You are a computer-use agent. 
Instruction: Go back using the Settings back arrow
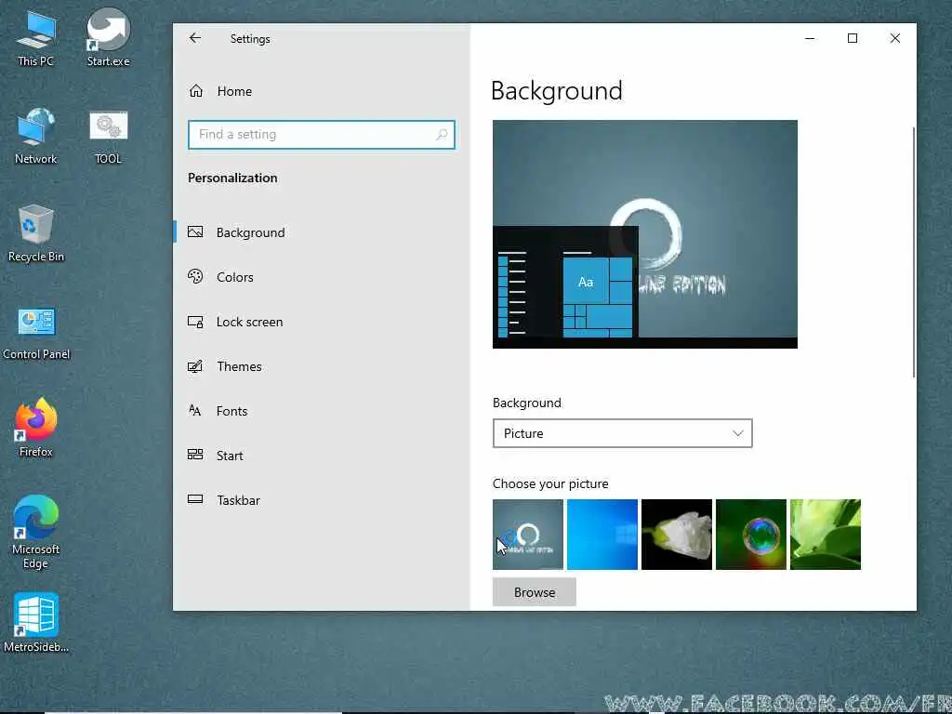[195, 38]
